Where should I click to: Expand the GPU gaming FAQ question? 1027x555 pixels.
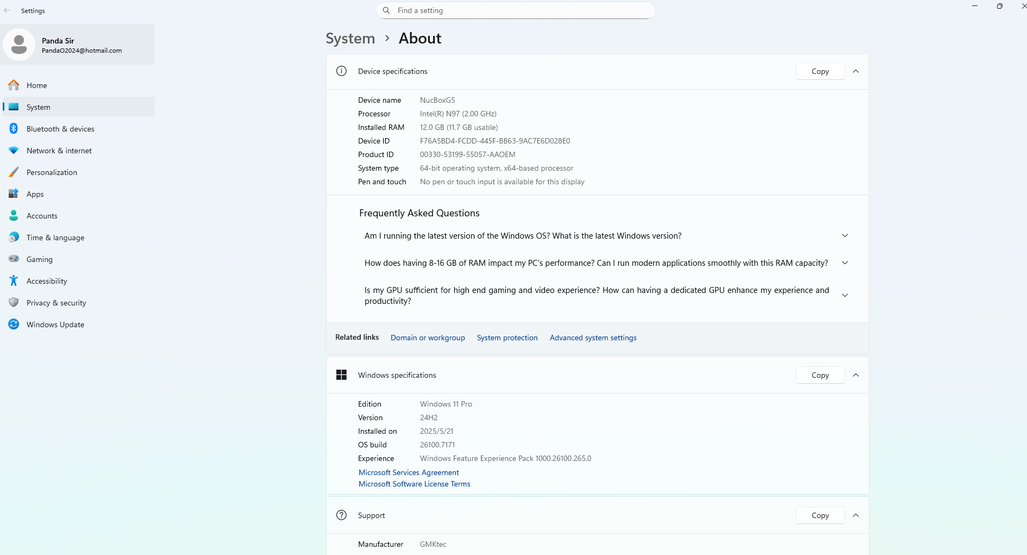[x=844, y=295]
